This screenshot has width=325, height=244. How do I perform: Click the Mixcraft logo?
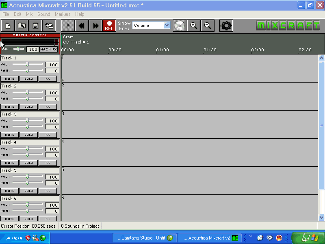[288, 26]
